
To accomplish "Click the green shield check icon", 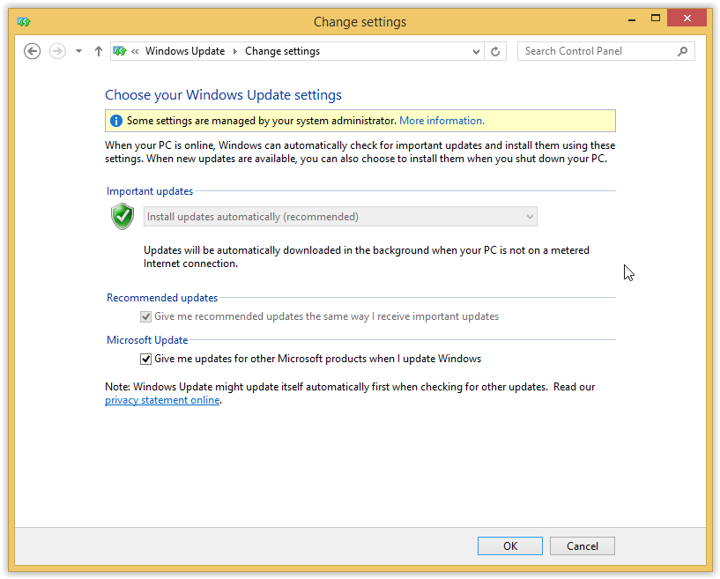I will [122, 216].
